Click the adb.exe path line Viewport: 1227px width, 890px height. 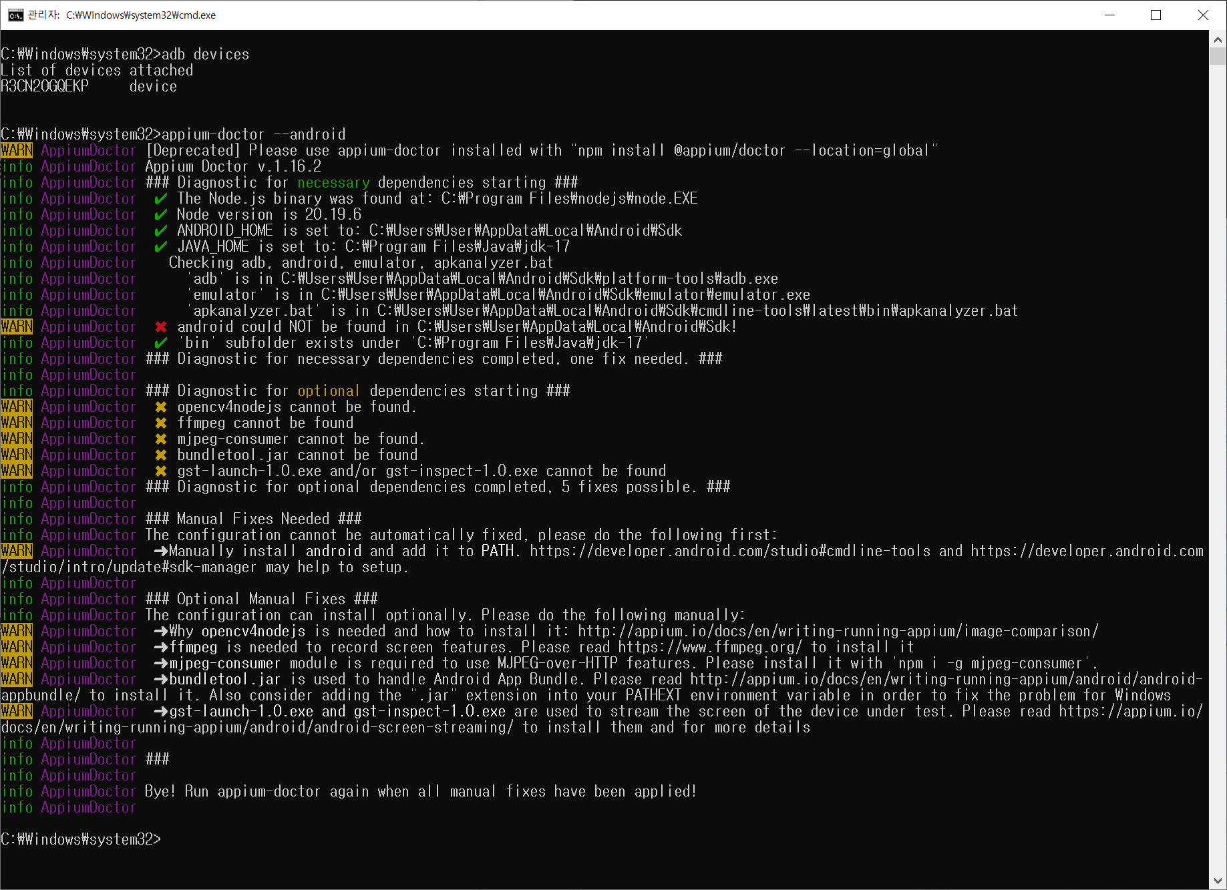483,278
